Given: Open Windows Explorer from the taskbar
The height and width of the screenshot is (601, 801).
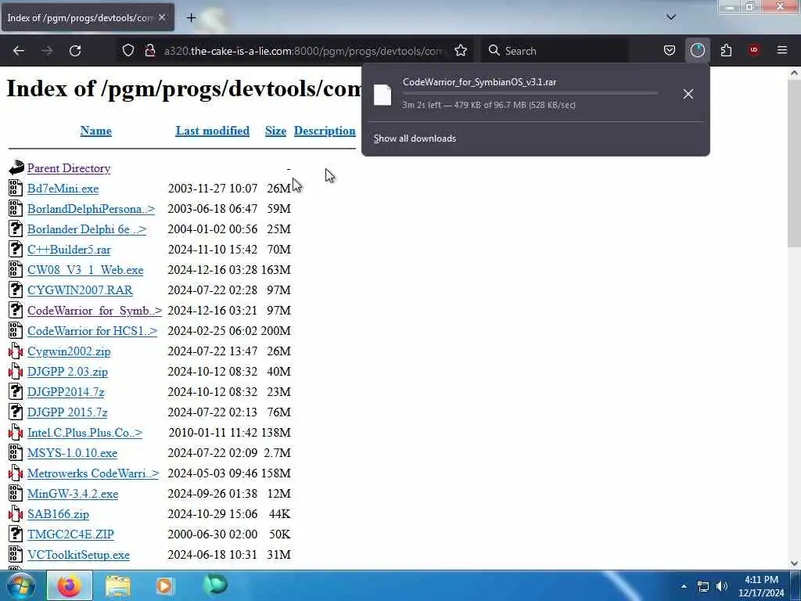Looking at the screenshot, I should (x=118, y=585).
